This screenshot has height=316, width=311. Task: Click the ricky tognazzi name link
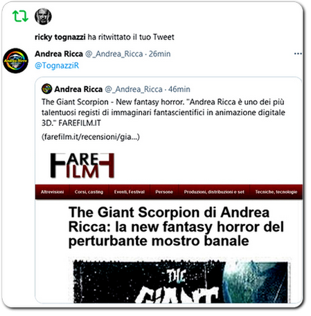click(60, 37)
